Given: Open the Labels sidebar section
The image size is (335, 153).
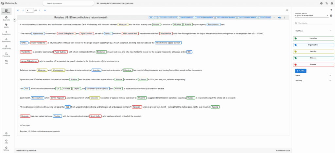Looking at the screenshot, I should (x=7, y=25).
